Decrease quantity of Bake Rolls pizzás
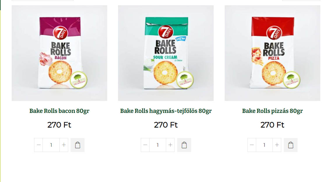334x182 pixels. [252, 145]
